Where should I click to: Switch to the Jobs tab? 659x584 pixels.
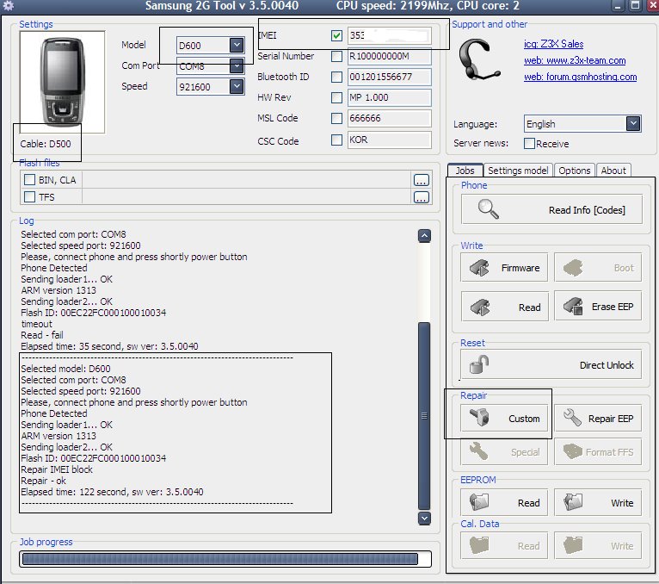pyautogui.click(x=465, y=170)
